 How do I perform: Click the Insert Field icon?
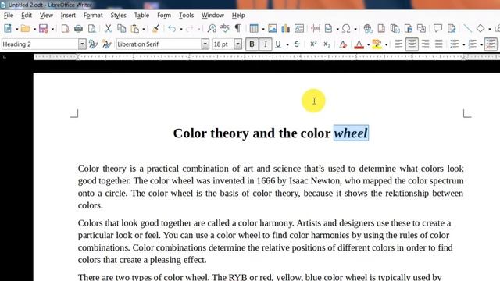[x=328, y=29]
